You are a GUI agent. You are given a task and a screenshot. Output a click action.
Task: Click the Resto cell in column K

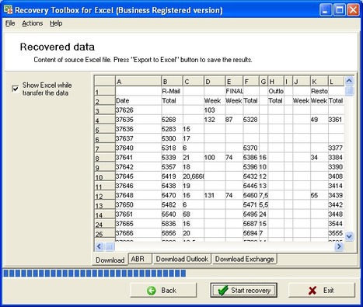pyautogui.click(x=319, y=91)
